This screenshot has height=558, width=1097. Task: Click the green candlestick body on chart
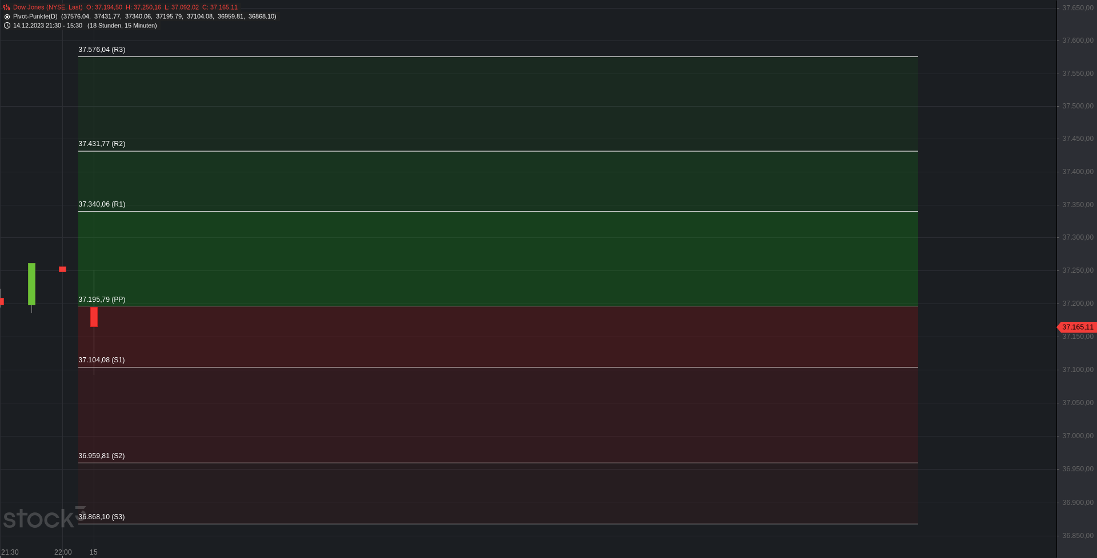coord(31,284)
